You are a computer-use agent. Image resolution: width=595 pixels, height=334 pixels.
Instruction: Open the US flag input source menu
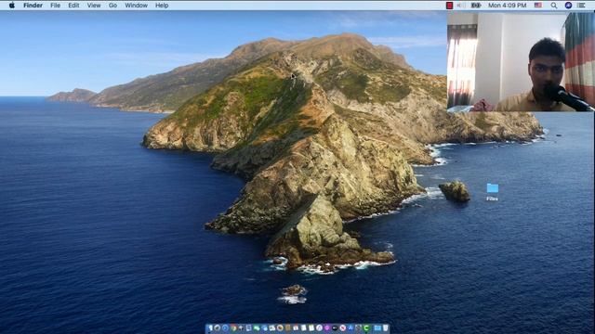(538, 6)
